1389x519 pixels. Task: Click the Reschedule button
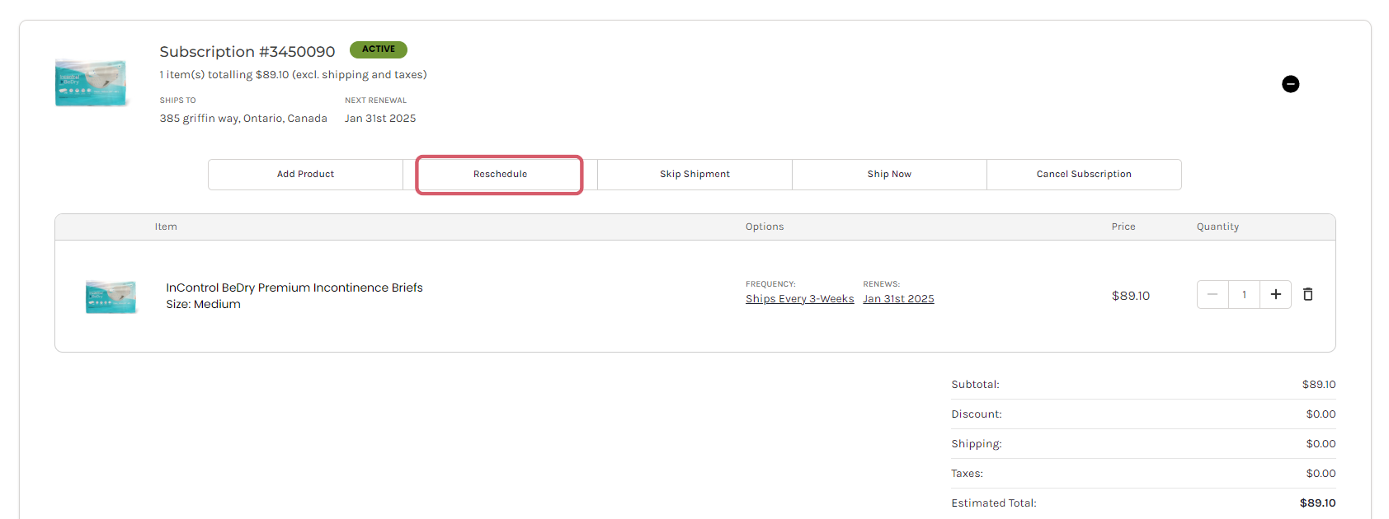coord(500,175)
